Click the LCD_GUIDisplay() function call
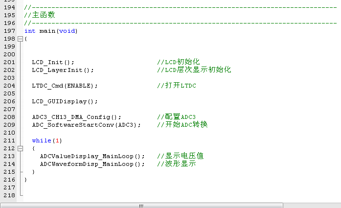Screen dimensions: 341x208 (x=65, y=101)
